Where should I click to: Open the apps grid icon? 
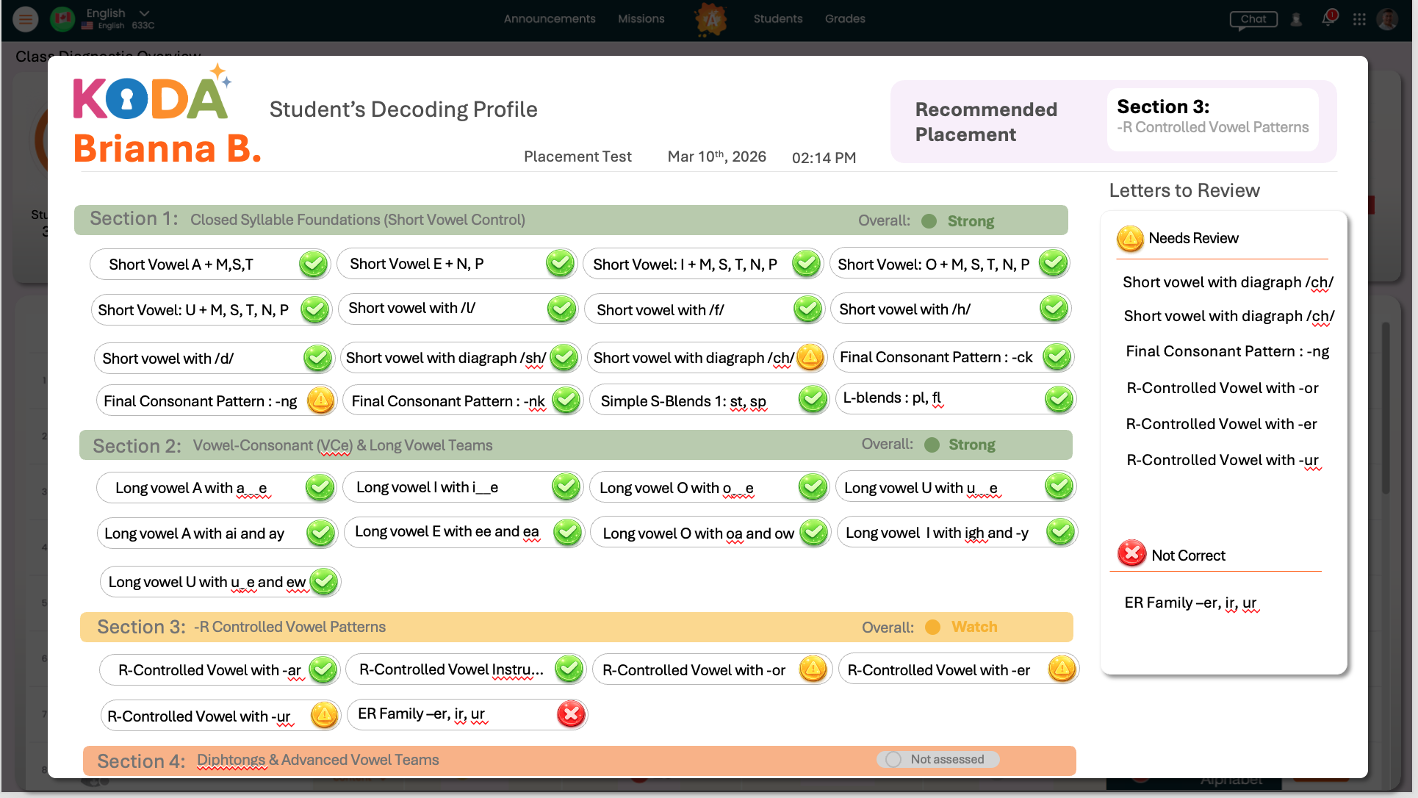coord(1359,19)
